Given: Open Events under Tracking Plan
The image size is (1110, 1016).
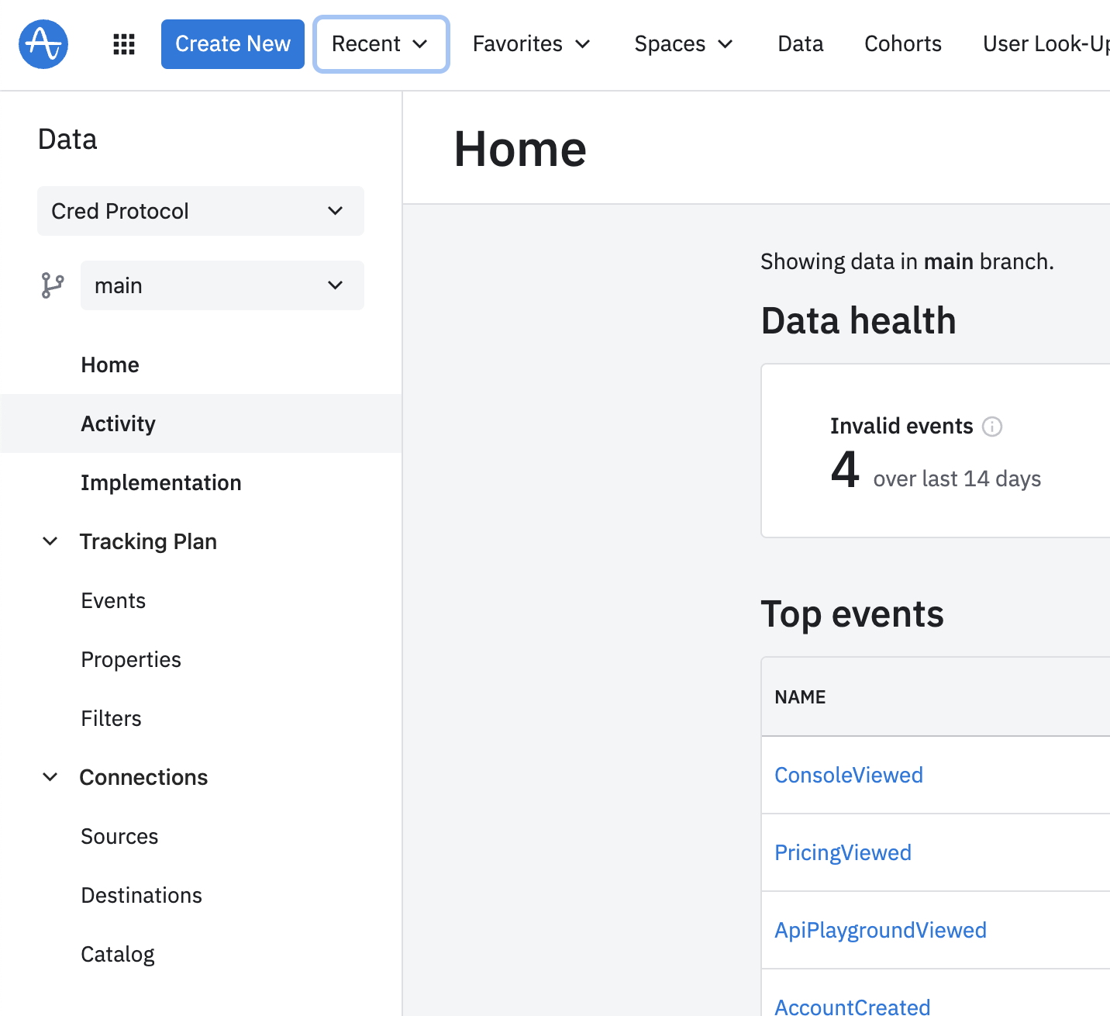Looking at the screenshot, I should click(x=113, y=600).
